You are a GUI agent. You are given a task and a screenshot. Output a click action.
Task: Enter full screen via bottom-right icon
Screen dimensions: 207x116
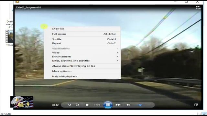click(x=196, y=105)
